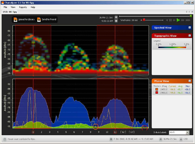Image resolution: width=195 pixels, height=144 pixels.
Task: Click the green Play button
Action: [179, 20]
